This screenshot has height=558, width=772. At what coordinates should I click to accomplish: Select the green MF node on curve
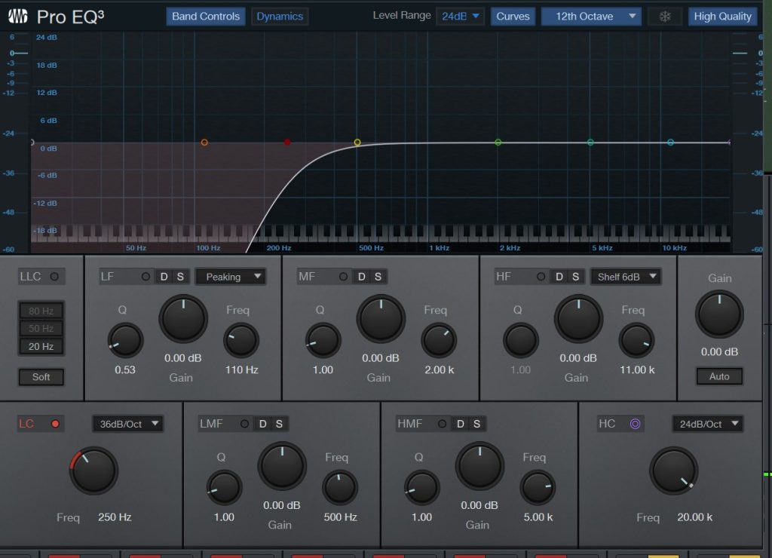point(498,142)
